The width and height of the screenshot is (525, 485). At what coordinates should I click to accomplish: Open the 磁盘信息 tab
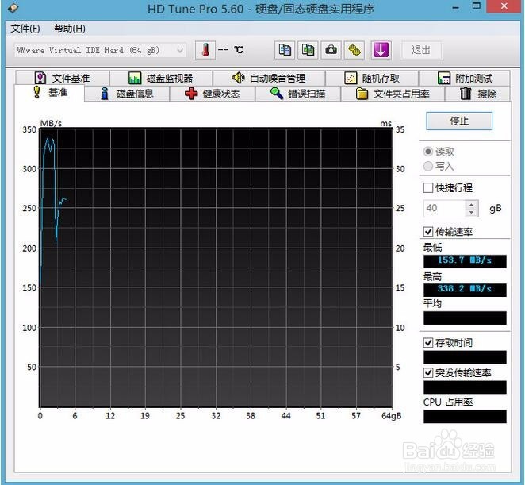[x=127, y=94]
